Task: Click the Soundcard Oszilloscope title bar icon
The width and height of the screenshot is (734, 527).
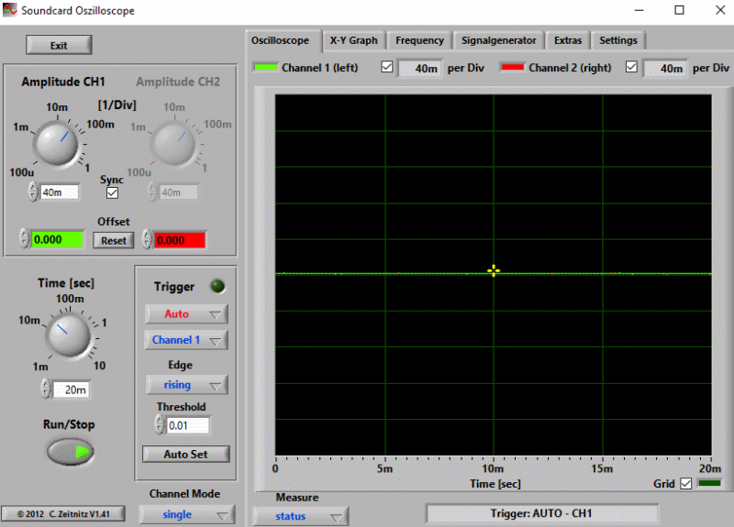Action: 9,10
